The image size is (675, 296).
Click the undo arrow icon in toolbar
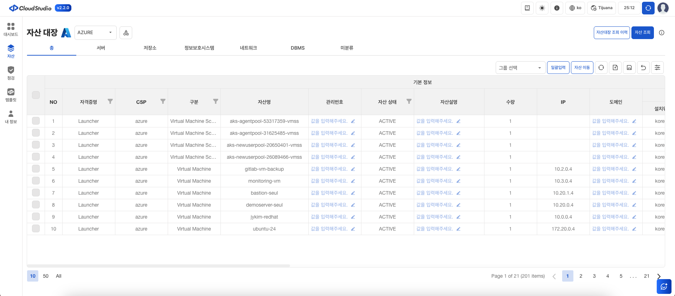[643, 68]
